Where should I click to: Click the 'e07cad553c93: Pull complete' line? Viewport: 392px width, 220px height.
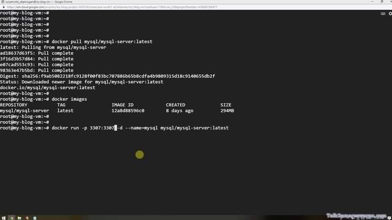pos(37,65)
